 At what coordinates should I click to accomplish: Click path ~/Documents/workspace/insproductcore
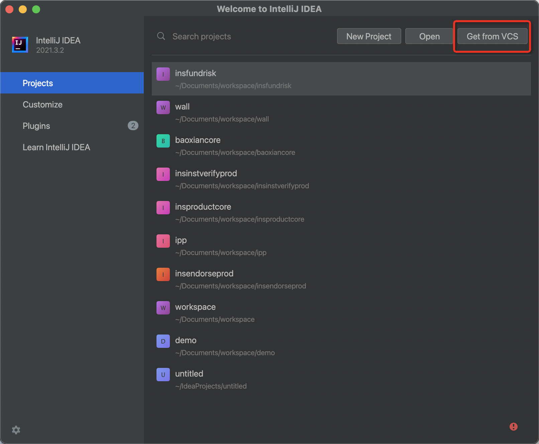click(240, 219)
